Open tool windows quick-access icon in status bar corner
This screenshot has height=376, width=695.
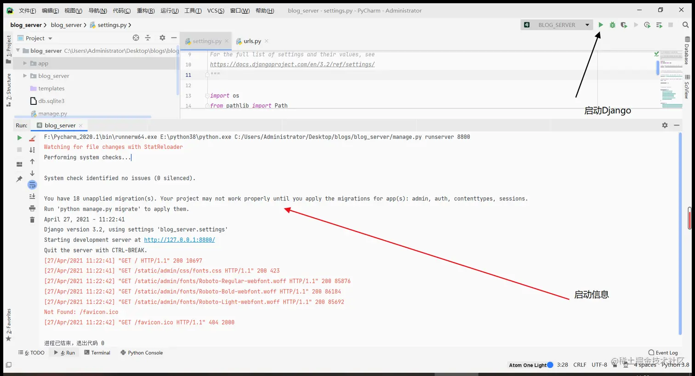8,365
